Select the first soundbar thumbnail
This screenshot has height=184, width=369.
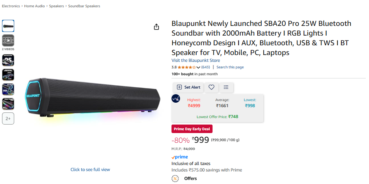pyautogui.click(x=8, y=25)
